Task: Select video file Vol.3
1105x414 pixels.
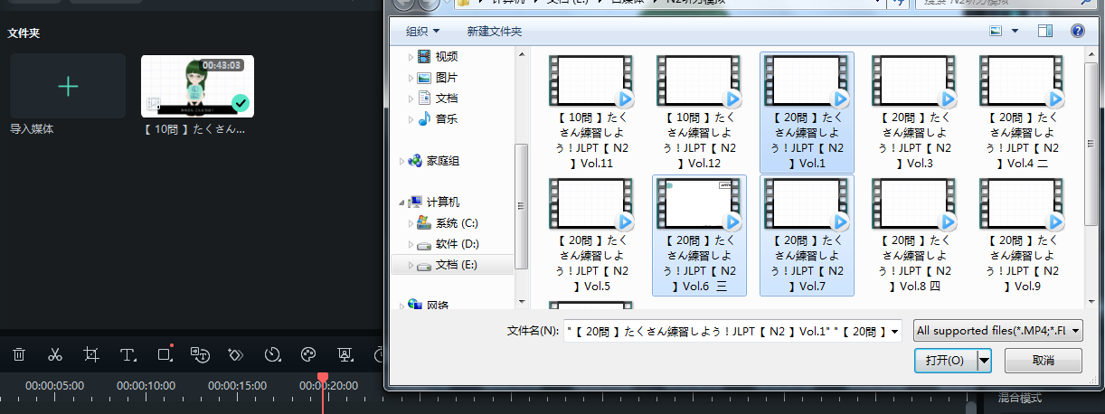Action: click(913, 112)
